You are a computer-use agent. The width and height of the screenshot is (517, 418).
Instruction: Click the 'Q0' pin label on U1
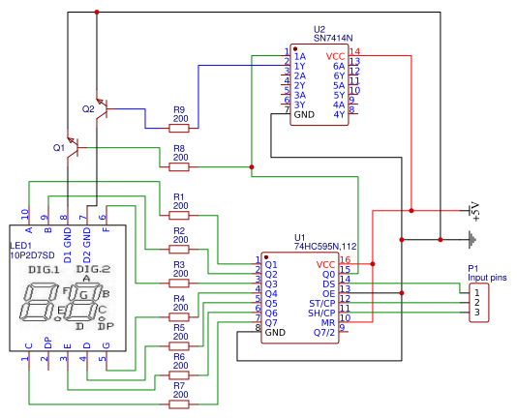pos(329,274)
